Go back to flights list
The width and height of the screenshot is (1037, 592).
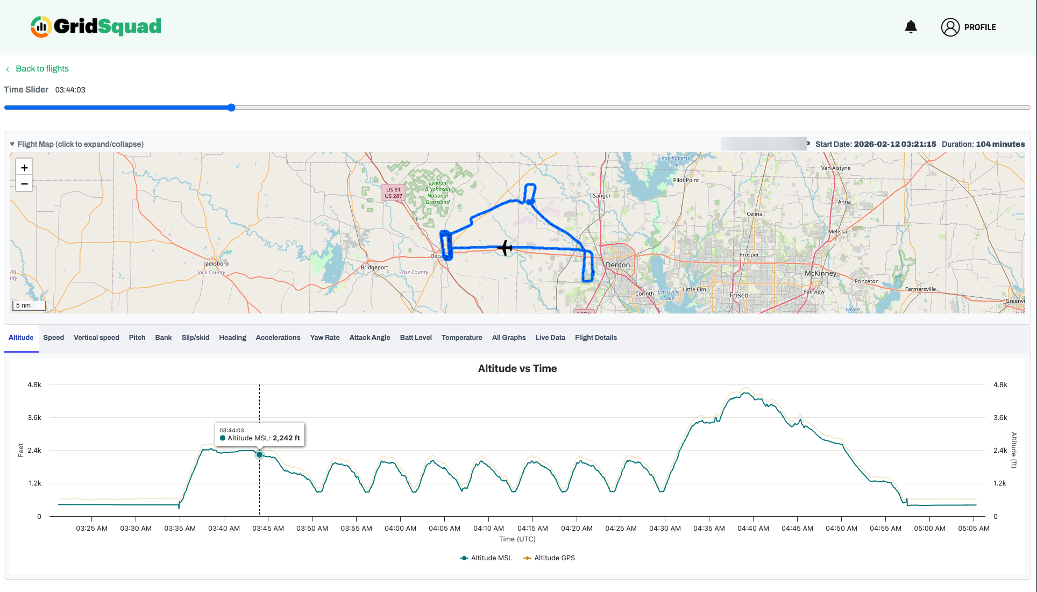coord(42,69)
